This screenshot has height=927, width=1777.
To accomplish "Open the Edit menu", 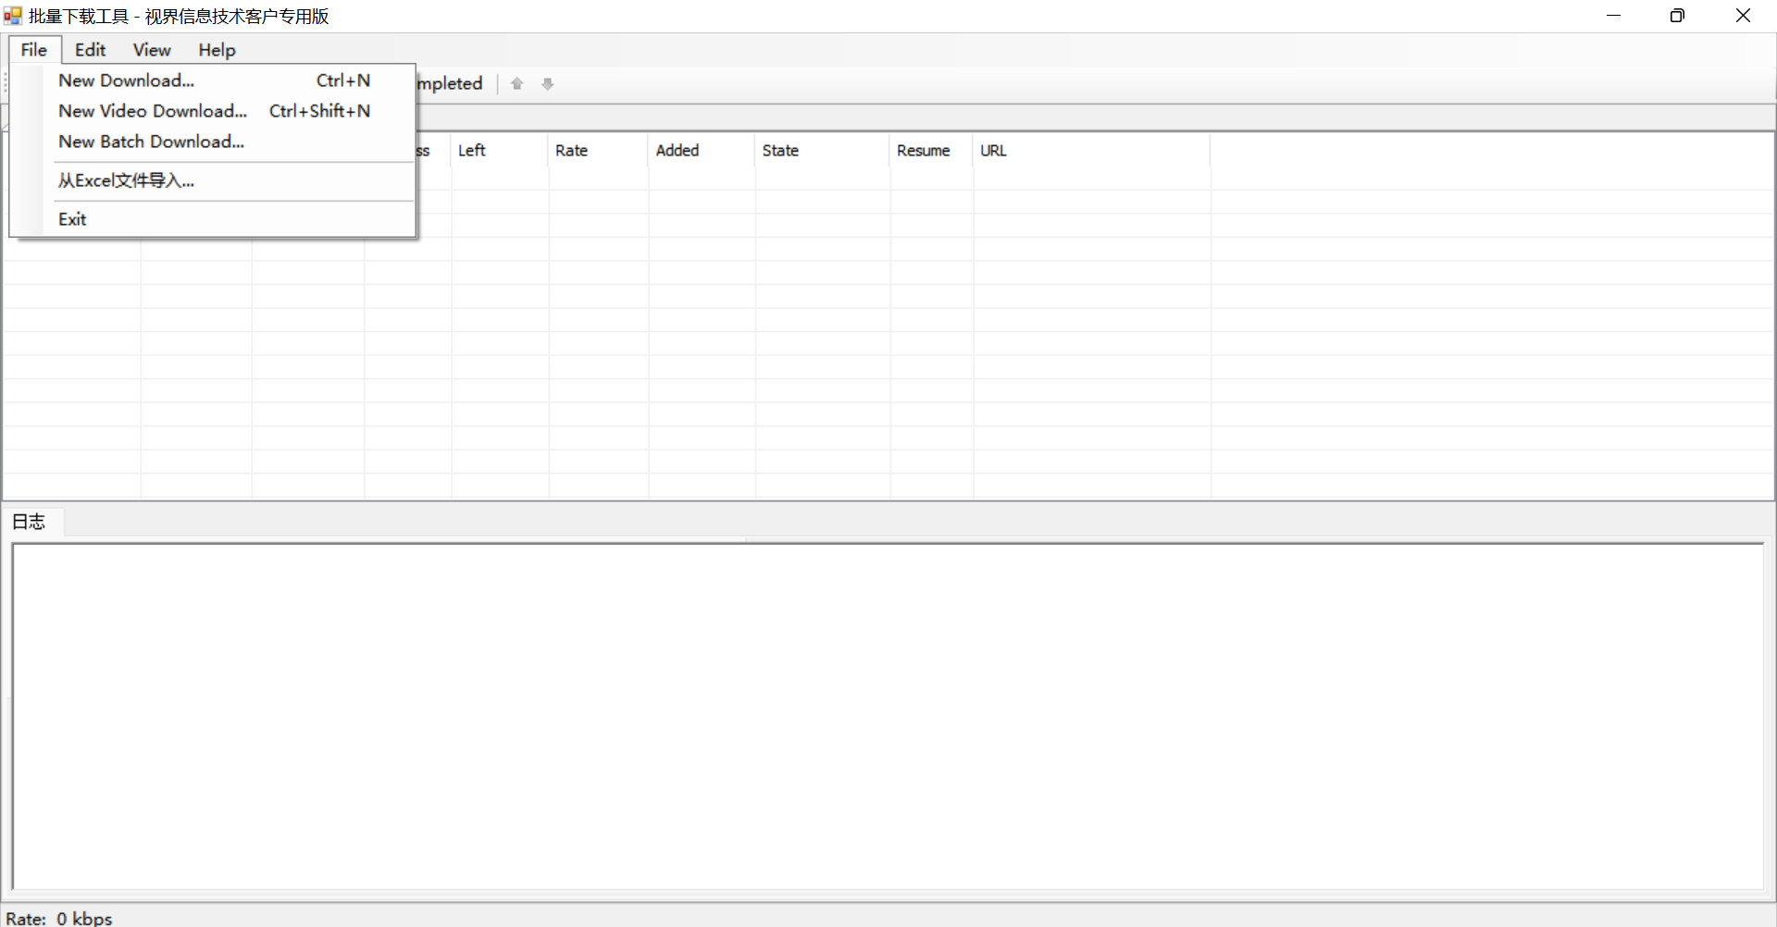I will pos(90,50).
